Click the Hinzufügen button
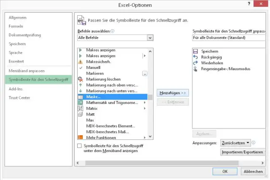270x180 pixels. tap(173, 92)
